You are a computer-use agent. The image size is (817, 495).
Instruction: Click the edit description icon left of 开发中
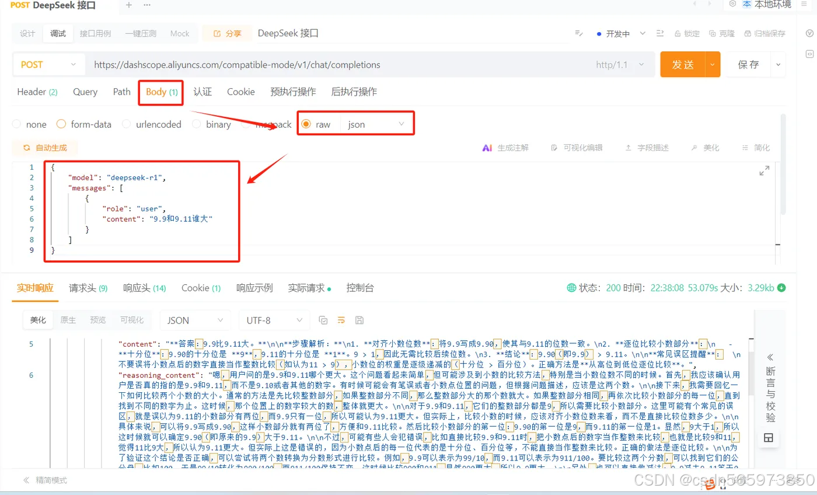tap(579, 34)
